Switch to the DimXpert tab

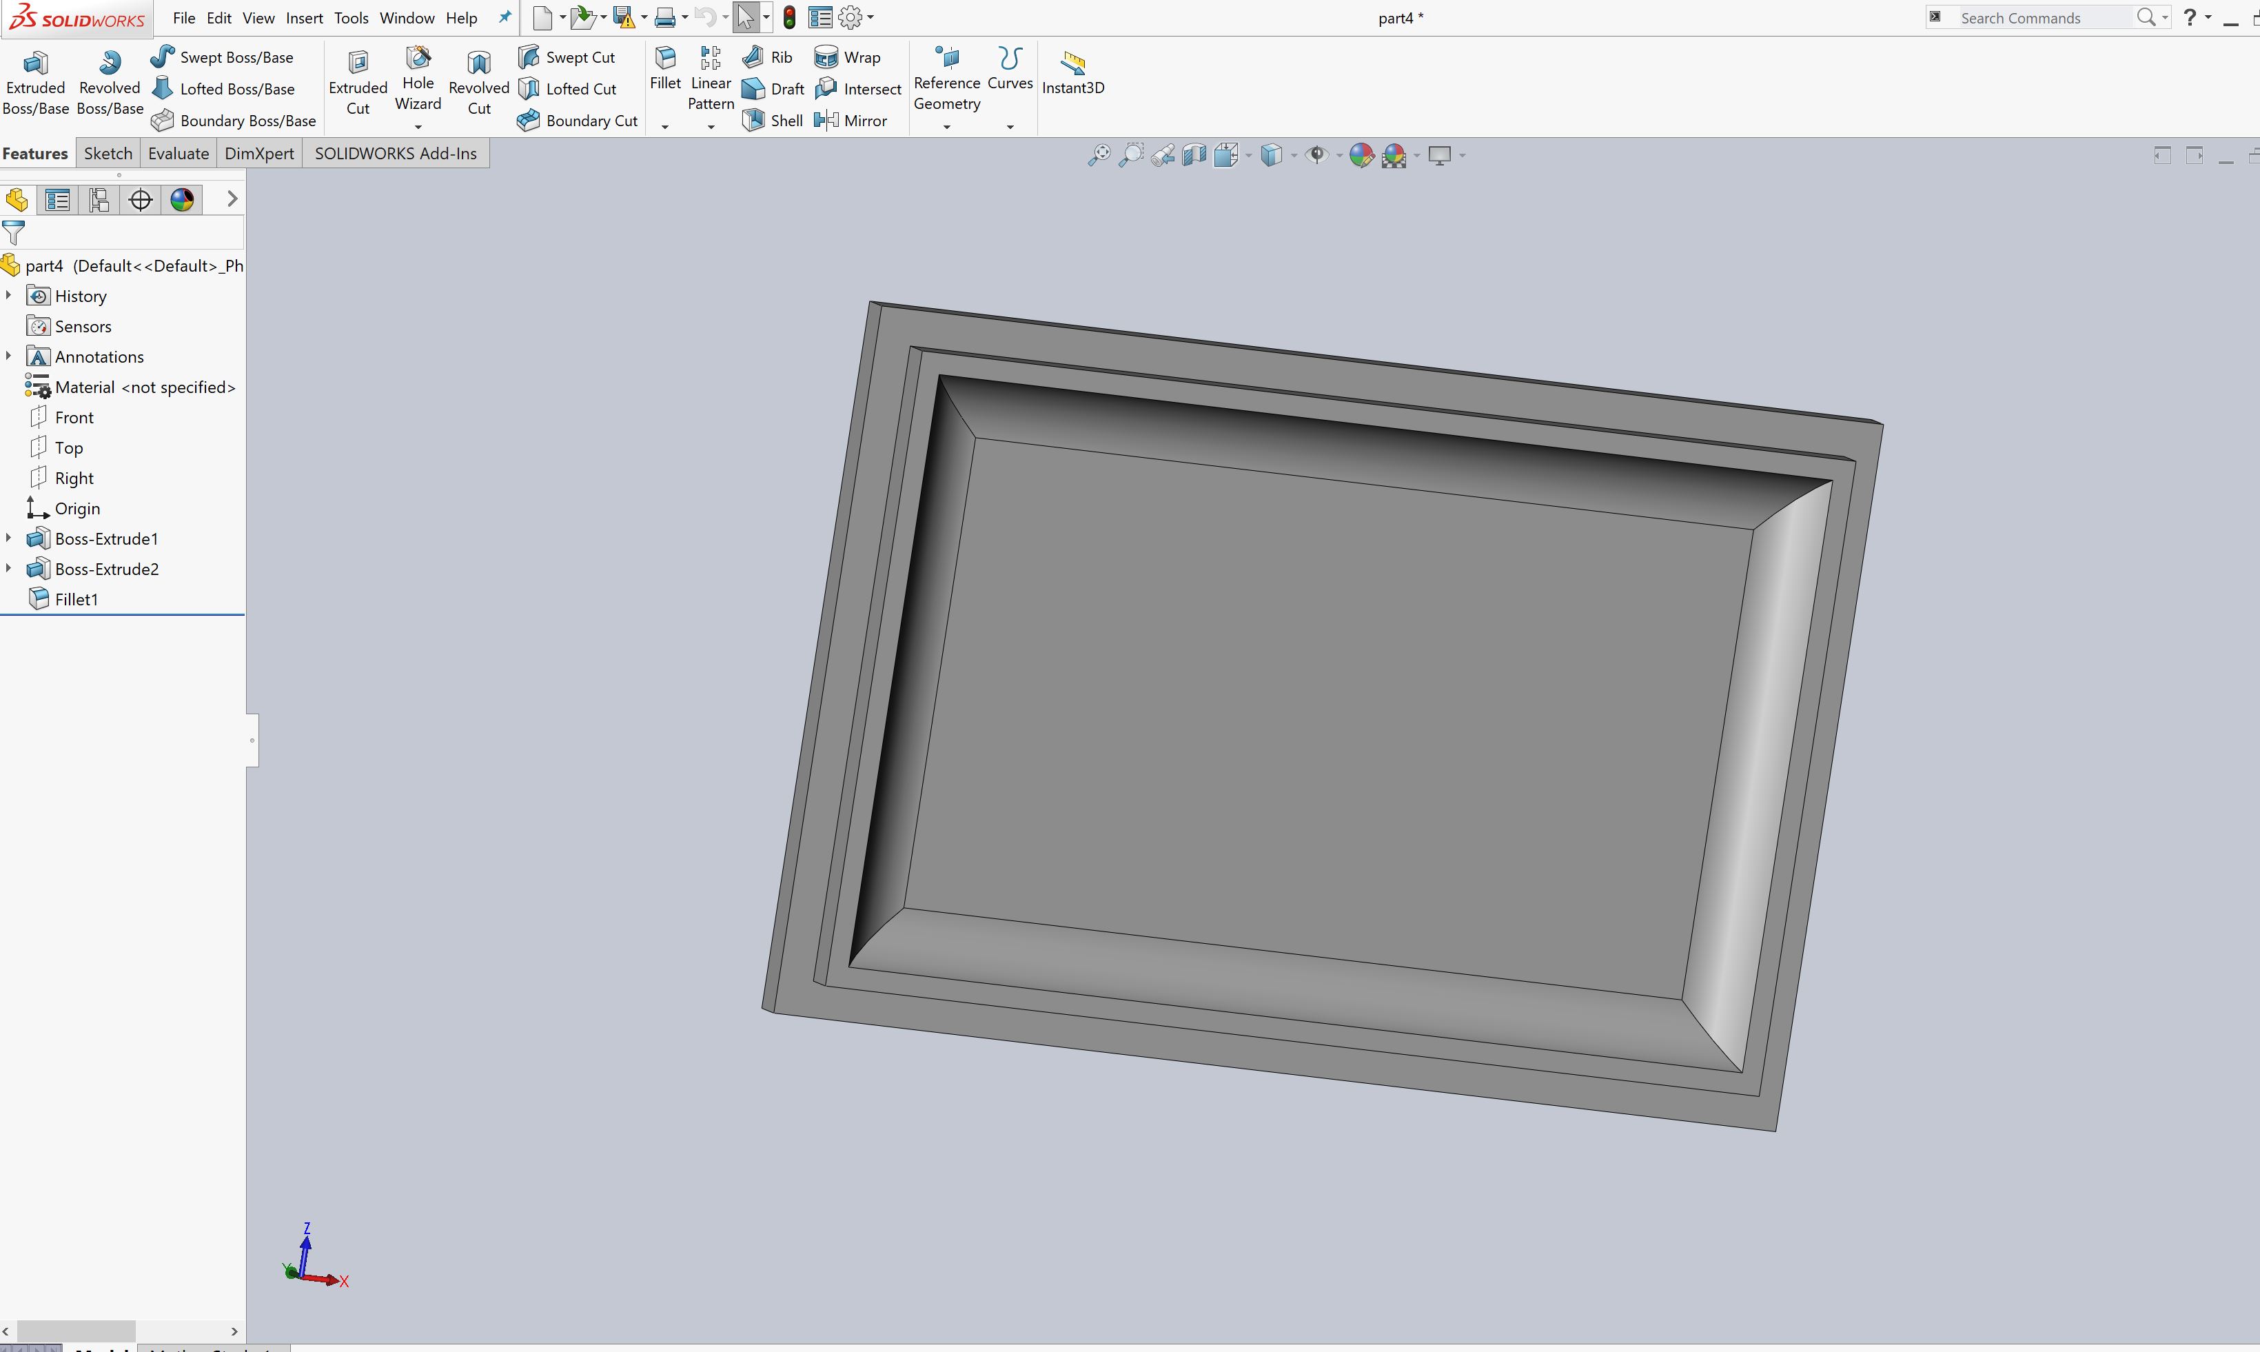[x=258, y=153]
